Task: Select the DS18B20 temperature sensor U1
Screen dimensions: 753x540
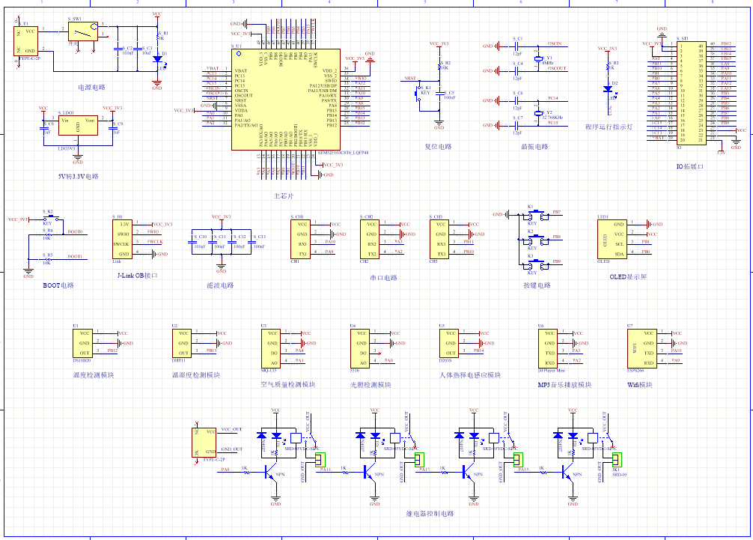Action: [85, 342]
